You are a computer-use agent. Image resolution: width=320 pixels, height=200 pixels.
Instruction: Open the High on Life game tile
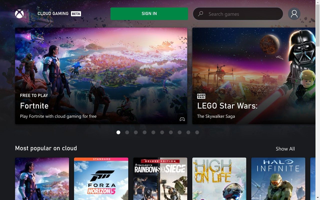[219, 179]
